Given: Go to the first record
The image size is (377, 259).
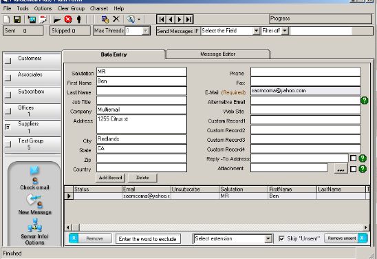Looking at the screenshot, I should 162,19.
